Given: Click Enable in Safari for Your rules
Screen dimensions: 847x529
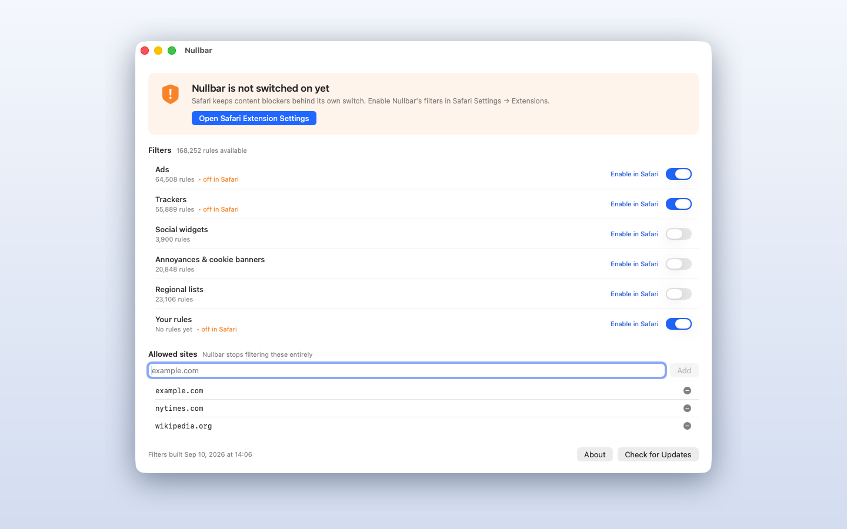Looking at the screenshot, I should [x=635, y=324].
